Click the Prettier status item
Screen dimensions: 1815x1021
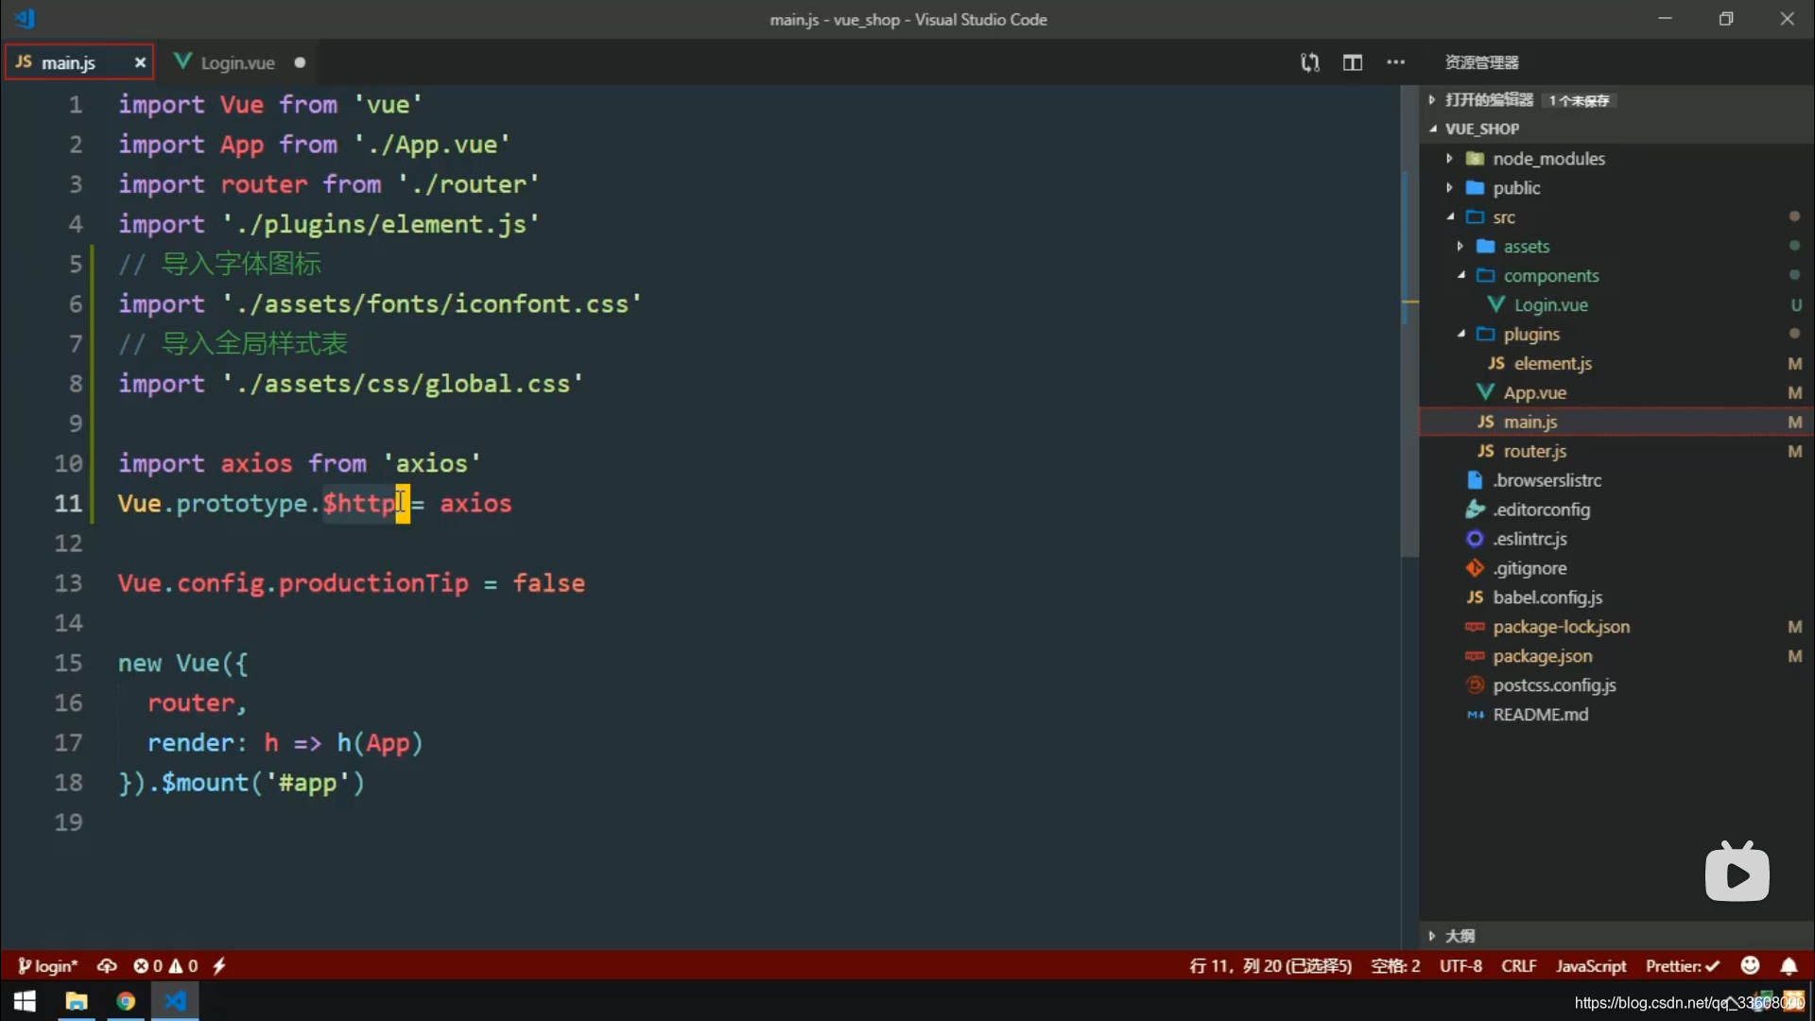click(1682, 965)
